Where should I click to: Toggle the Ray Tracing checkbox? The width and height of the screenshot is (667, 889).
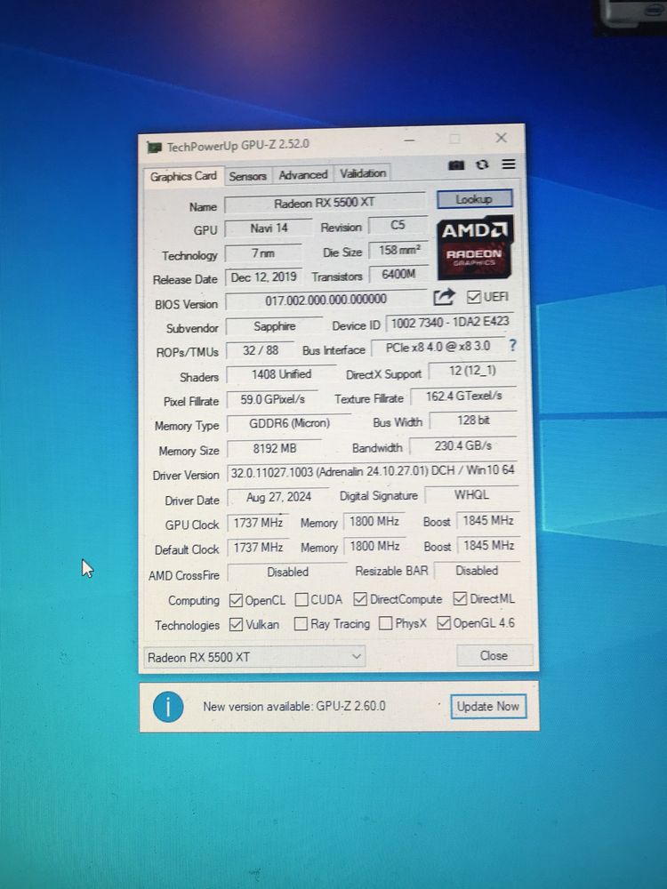coord(301,624)
